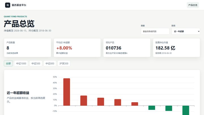
Task: Click the tallest red bar in chart
Action: pos(67,92)
